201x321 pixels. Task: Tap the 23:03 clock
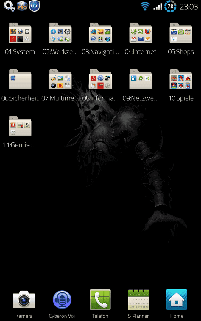coord(189,7)
